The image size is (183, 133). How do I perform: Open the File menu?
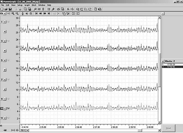point(2,5)
